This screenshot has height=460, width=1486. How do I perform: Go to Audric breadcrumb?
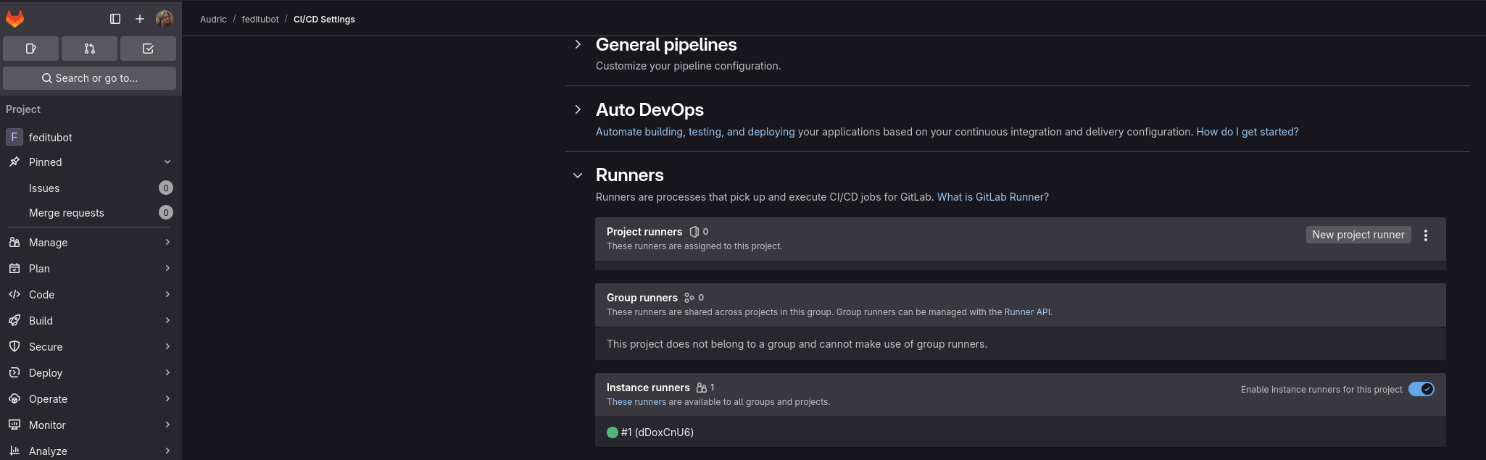coord(213,20)
